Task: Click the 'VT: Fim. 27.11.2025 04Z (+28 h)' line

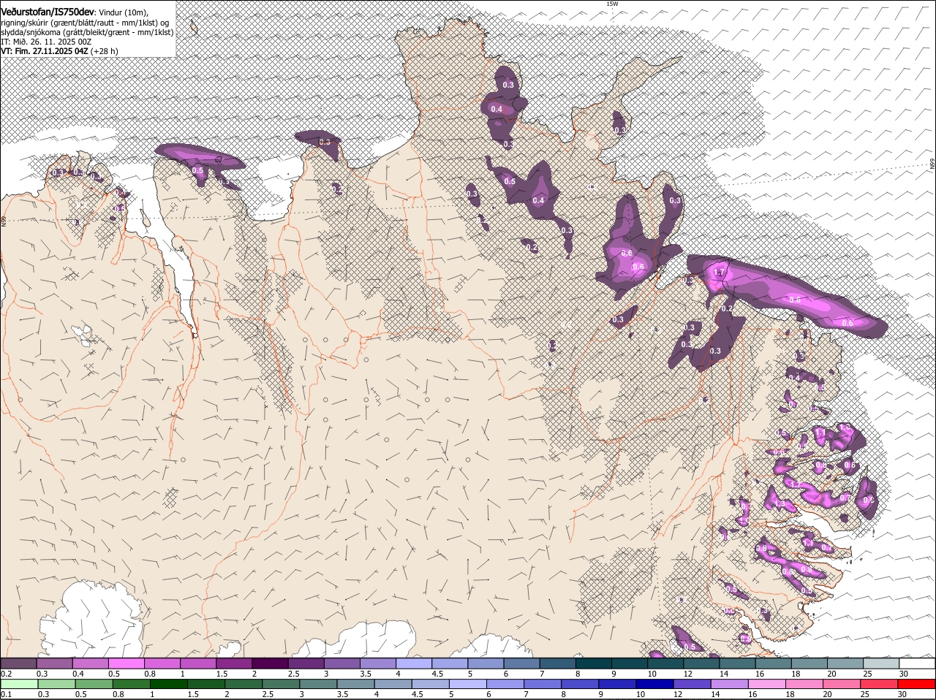Action: 59,51
